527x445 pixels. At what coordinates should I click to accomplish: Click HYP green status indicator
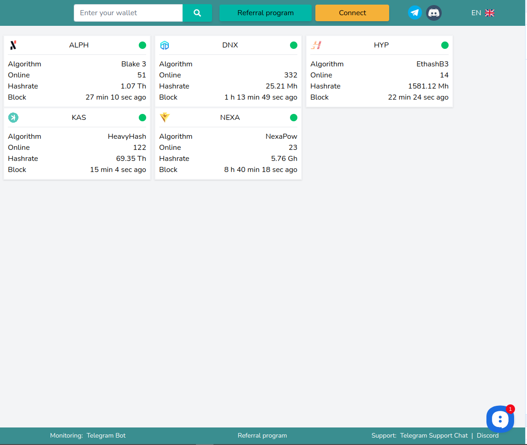444,45
